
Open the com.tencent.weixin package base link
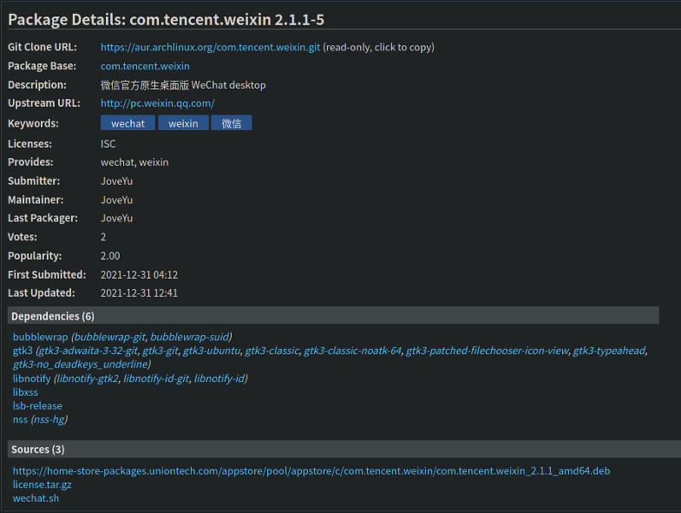click(145, 66)
